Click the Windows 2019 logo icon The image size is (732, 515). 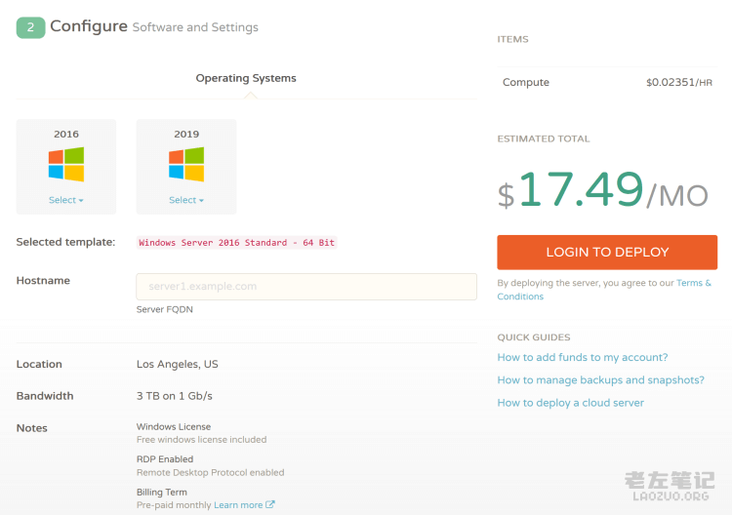point(186,164)
